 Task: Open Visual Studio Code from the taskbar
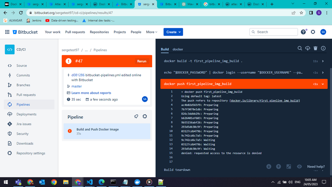click(90, 182)
